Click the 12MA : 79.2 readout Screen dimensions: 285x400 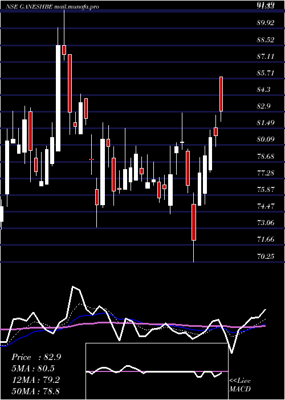point(35,380)
